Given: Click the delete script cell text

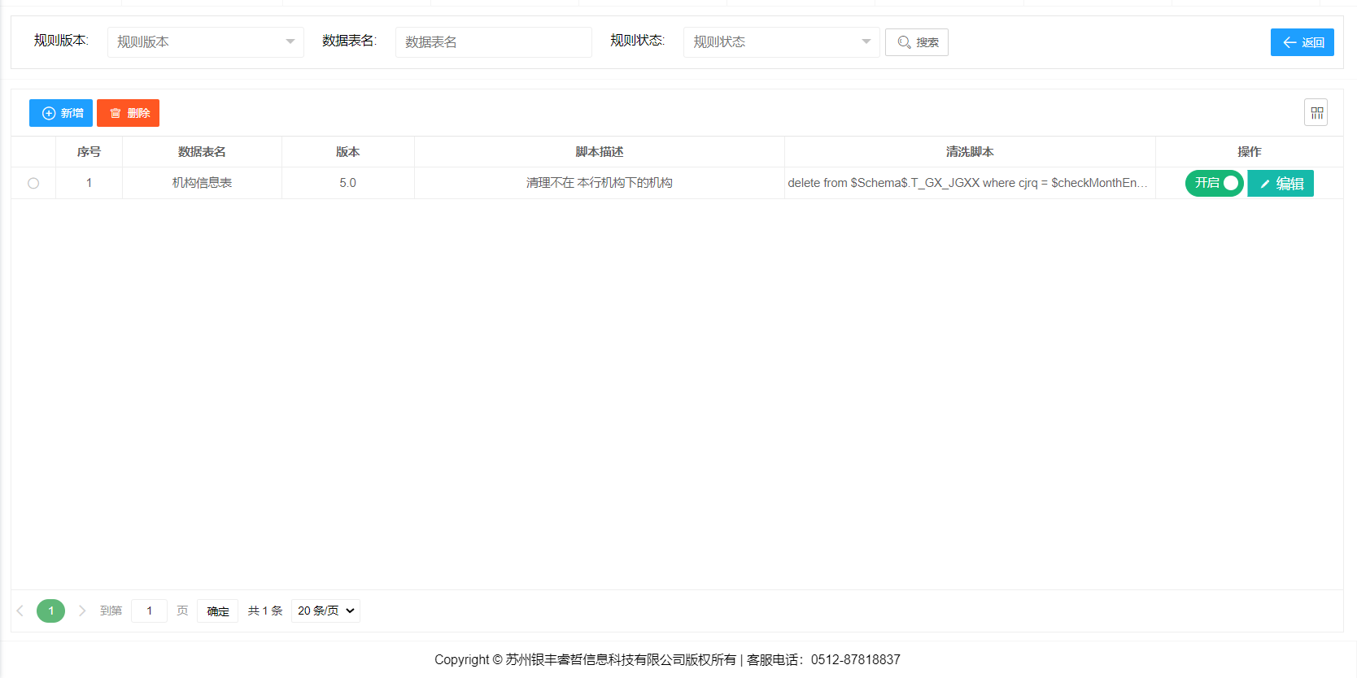Looking at the screenshot, I should point(966,183).
